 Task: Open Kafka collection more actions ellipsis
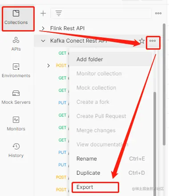point(153,41)
